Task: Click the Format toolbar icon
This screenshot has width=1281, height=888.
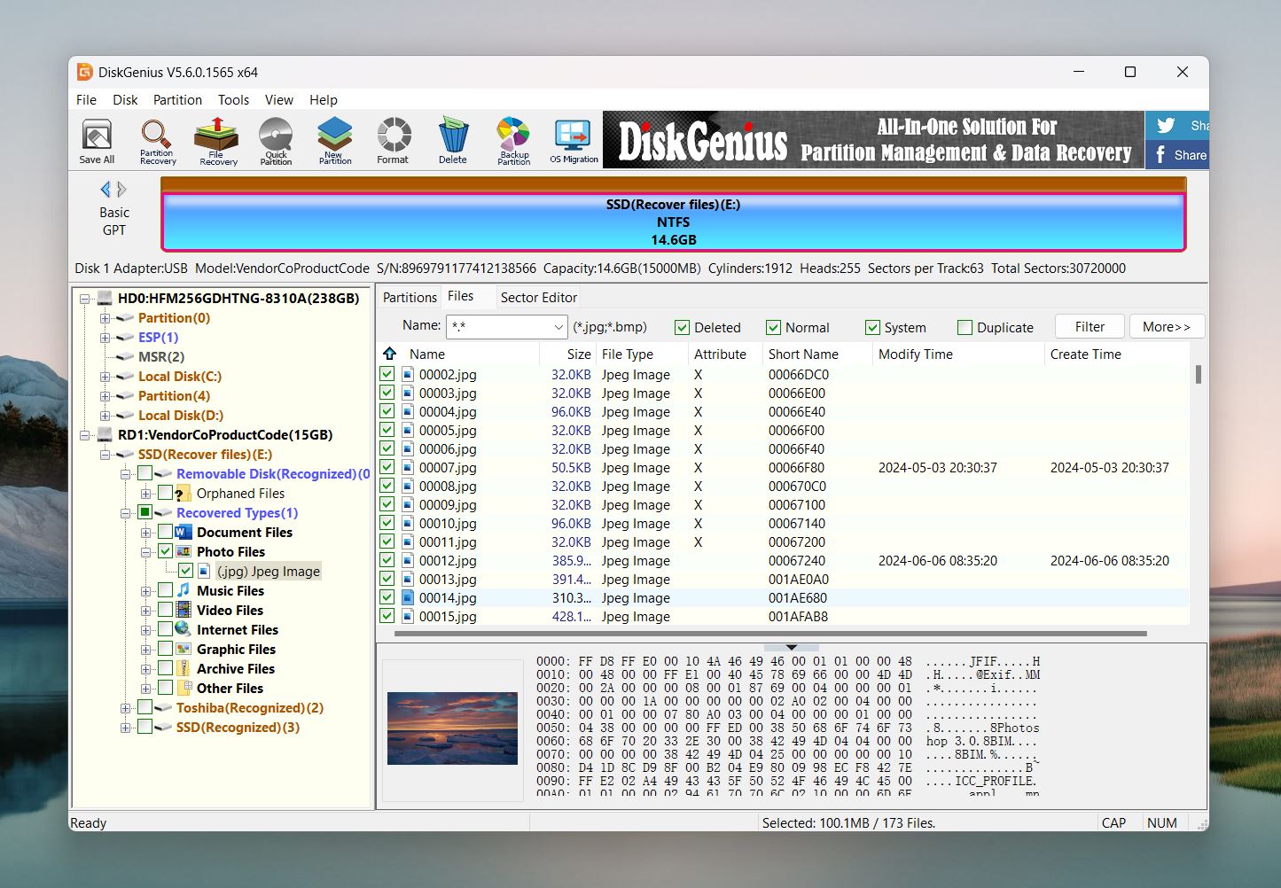Action: [393, 141]
